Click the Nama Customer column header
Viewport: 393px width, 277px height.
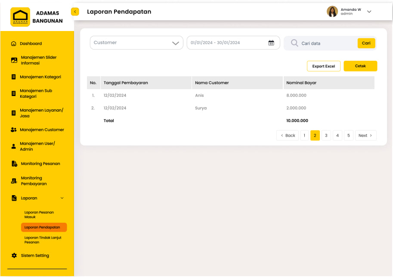tap(237, 83)
